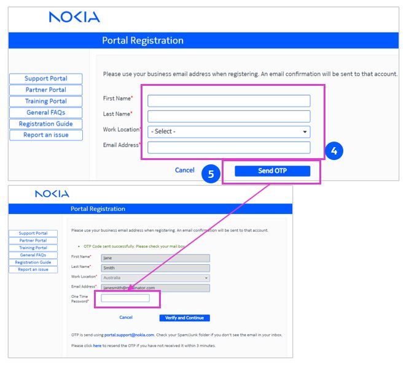Click Cancel next to Send OTP

click(184, 170)
